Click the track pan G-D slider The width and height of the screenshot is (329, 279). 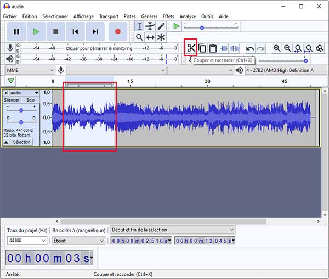[21, 122]
